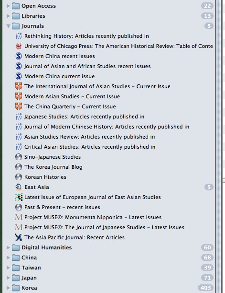Click the unread badge 5 on East Asia
This screenshot has width=225, height=293.
click(209, 187)
